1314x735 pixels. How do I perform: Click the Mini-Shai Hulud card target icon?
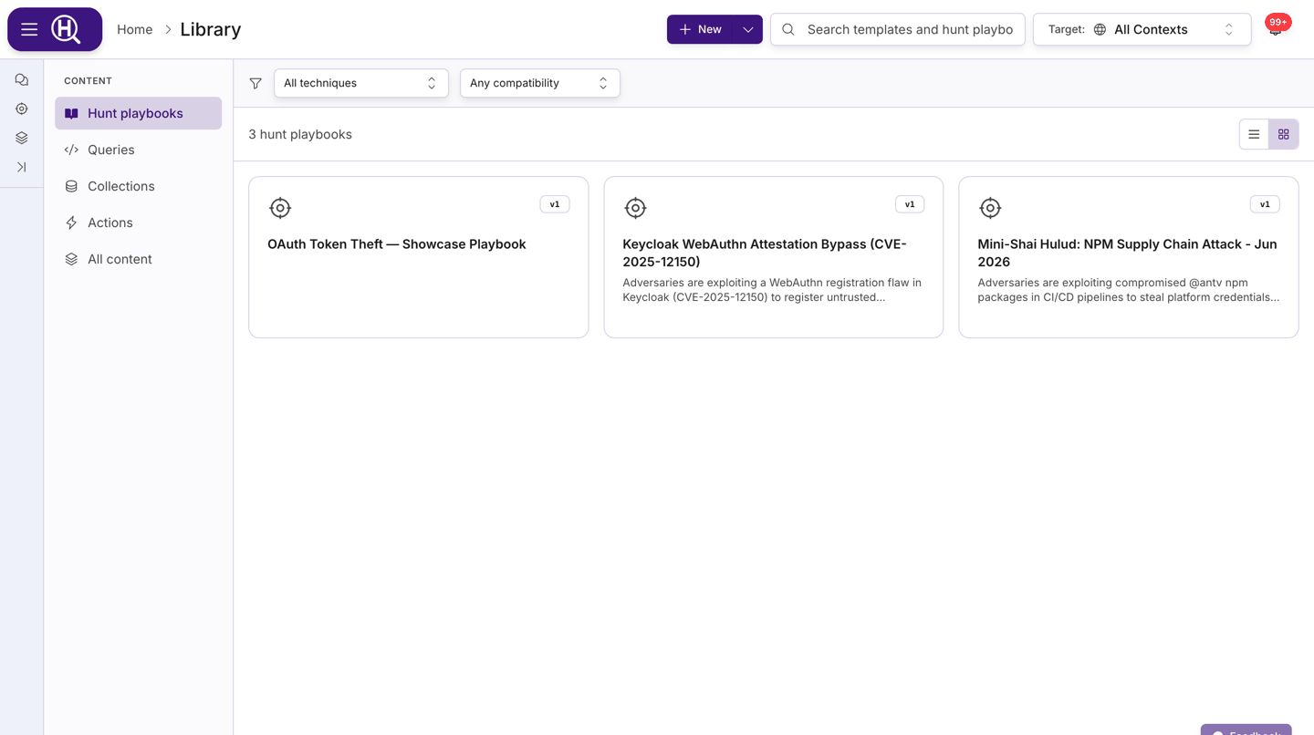pyautogui.click(x=990, y=208)
